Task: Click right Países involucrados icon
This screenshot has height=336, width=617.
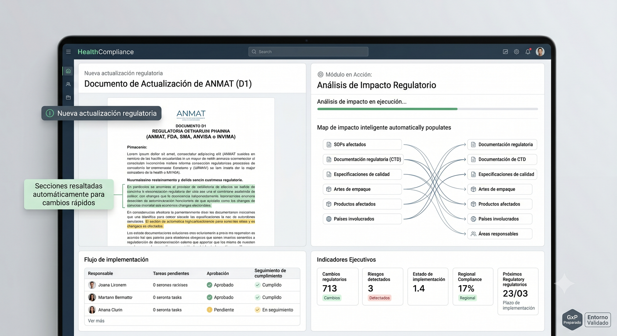Action: pyautogui.click(x=474, y=219)
